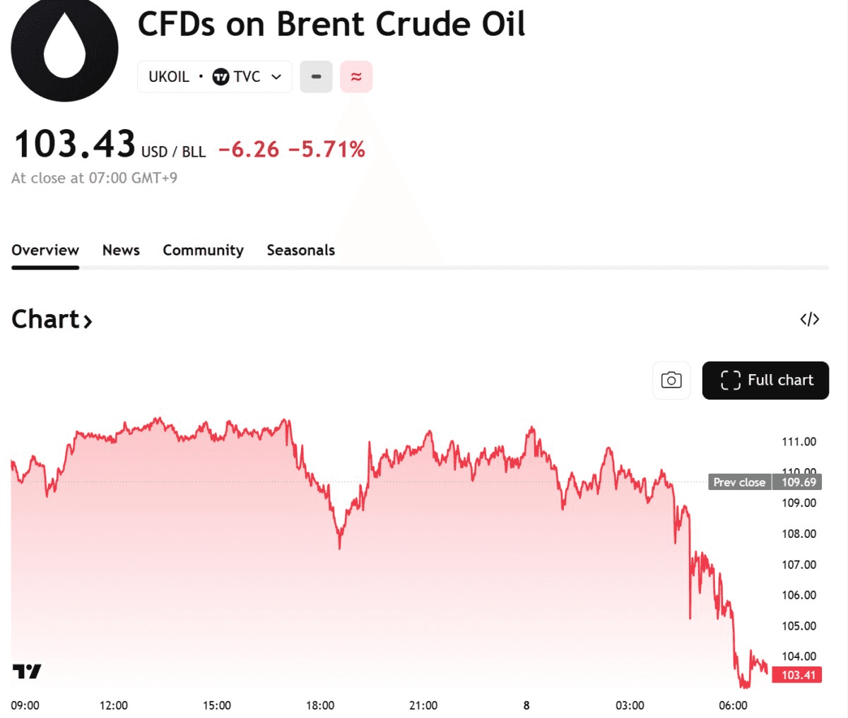Click the Chart heading link
The width and height of the screenshot is (848, 718).
pos(45,319)
